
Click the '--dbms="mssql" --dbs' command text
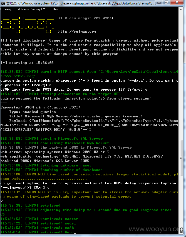coord(36,9)
